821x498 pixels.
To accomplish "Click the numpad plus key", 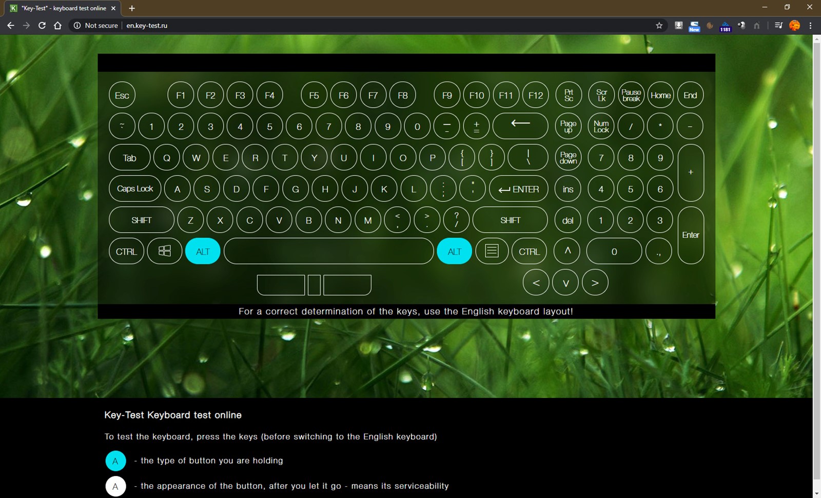I will [x=691, y=173].
